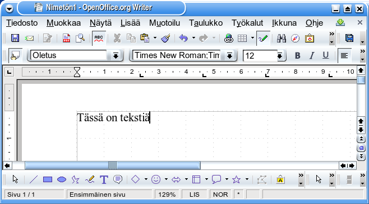
Task: Select the Text T tool
Action: click(104, 179)
